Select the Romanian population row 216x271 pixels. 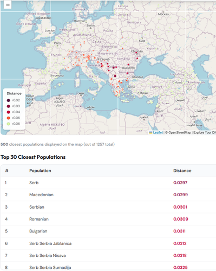click(x=108, y=219)
